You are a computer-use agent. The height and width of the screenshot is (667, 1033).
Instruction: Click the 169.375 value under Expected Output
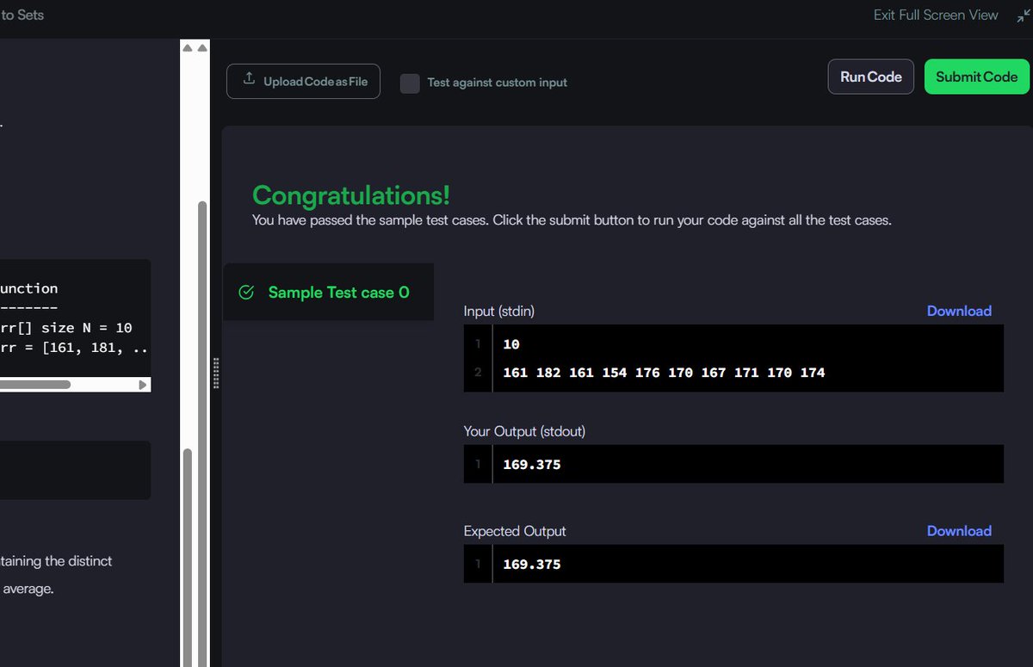pos(532,565)
